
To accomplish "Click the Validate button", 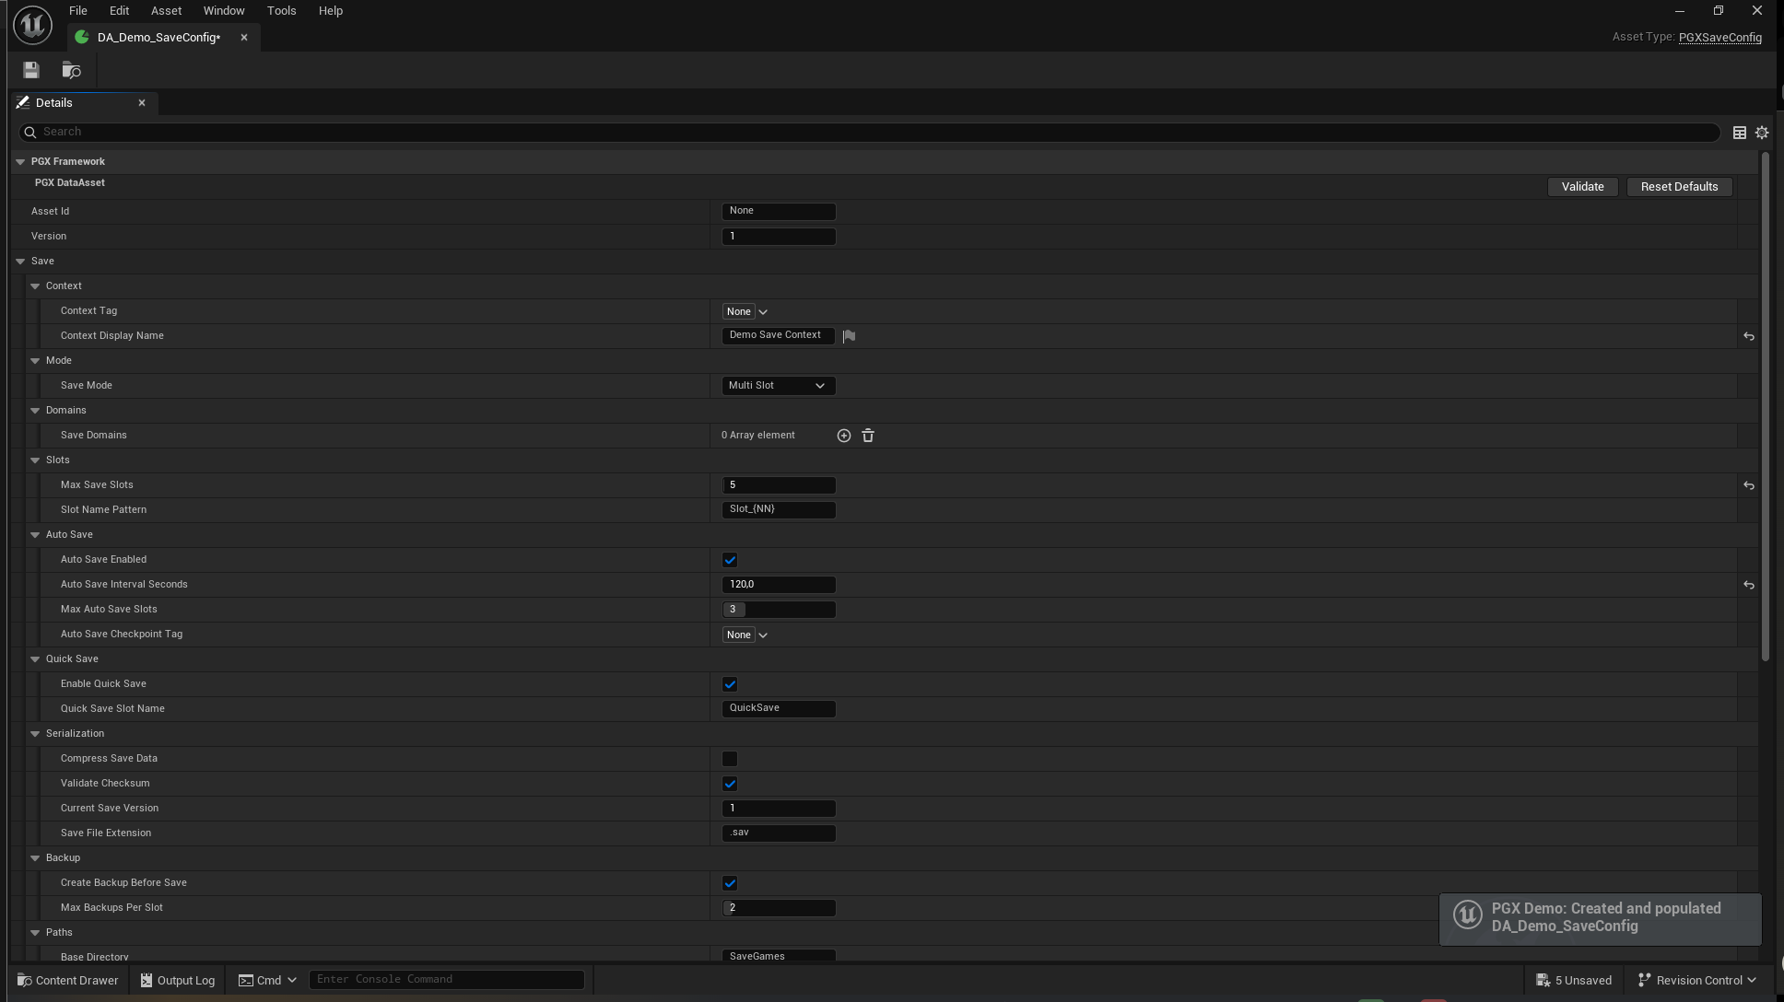I will click(1582, 186).
